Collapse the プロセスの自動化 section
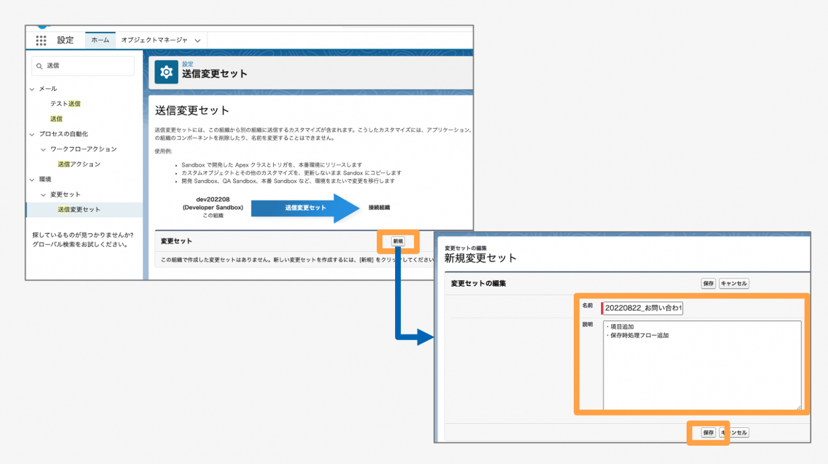828x464 pixels. tap(33, 134)
